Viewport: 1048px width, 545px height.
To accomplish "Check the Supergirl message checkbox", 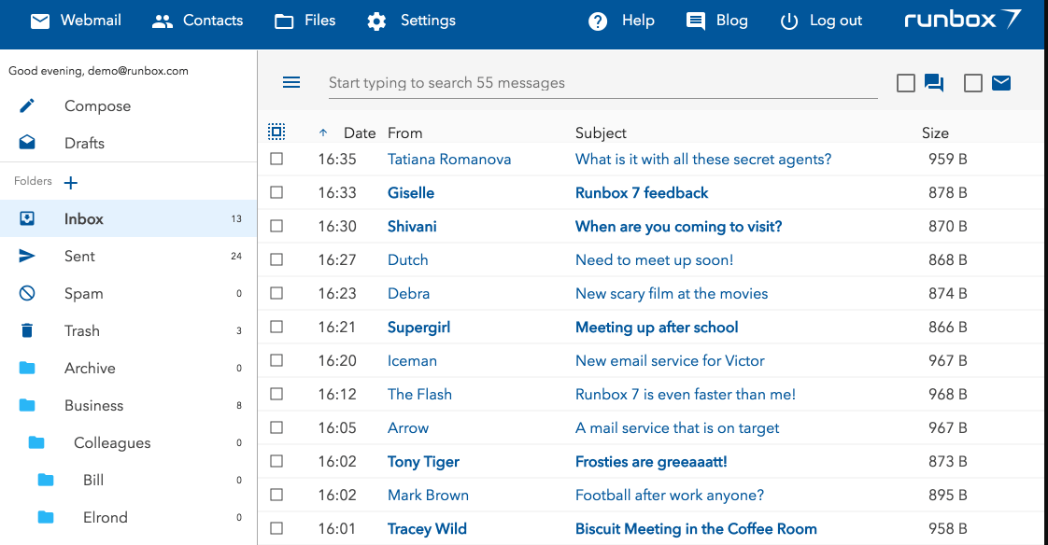I will (x=276, y=327).
